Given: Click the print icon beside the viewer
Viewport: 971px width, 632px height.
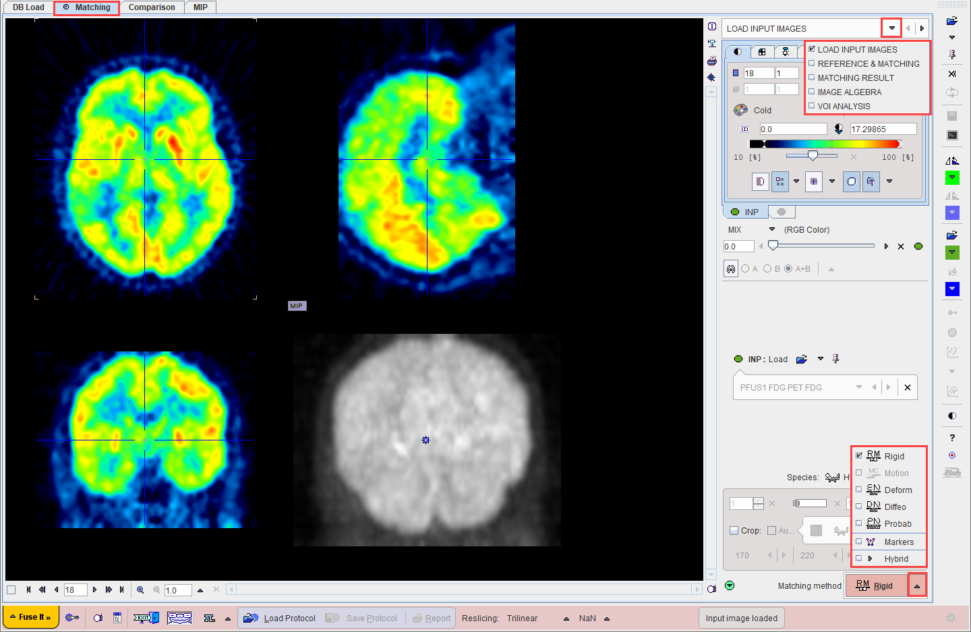Looking at the screenshot, I should point(712,61).
